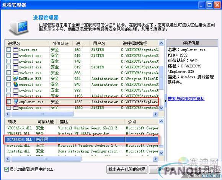Screen dimensions: 222x180
Task: Click the find risky processes button
Action: 127,169
